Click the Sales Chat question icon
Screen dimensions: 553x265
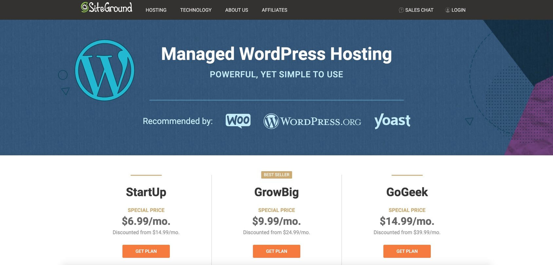401,10
